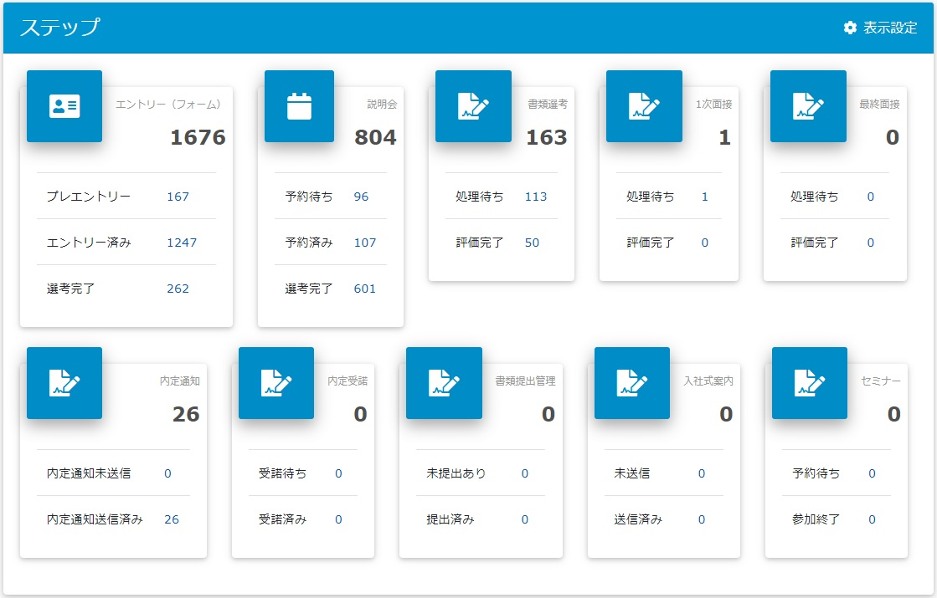Open 表示設定 display settings
937x598 pixels.
click(881, 28)
